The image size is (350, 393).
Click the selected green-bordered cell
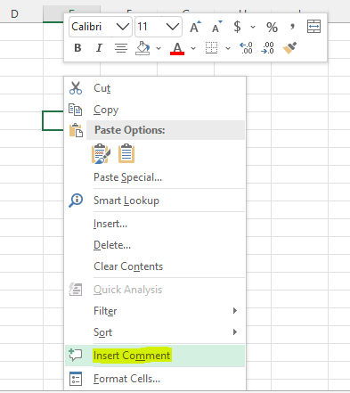point(53,120)
